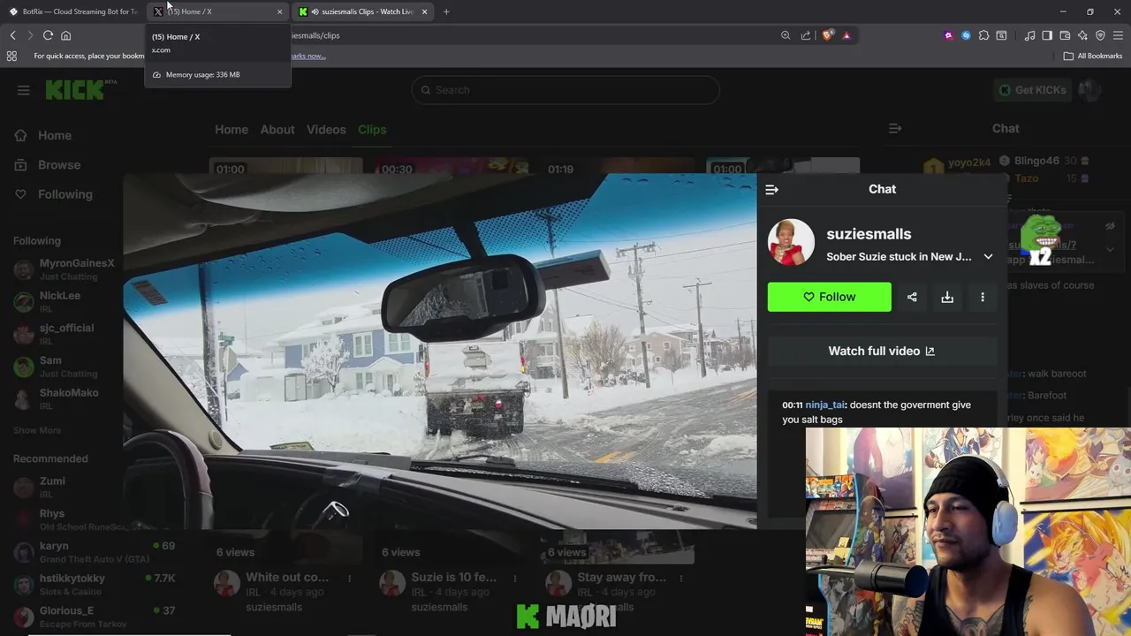Open the Brave VPN shield icon

1100,35
